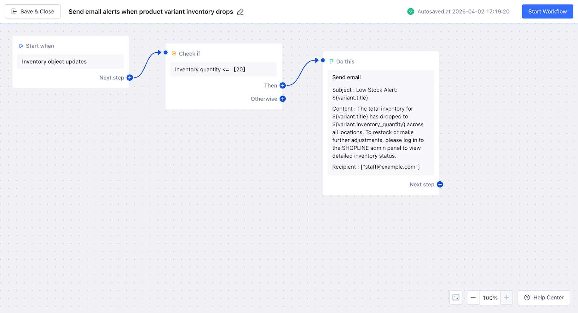
Task: Zoom out the workflow canvas
Action: click(473, 297)
